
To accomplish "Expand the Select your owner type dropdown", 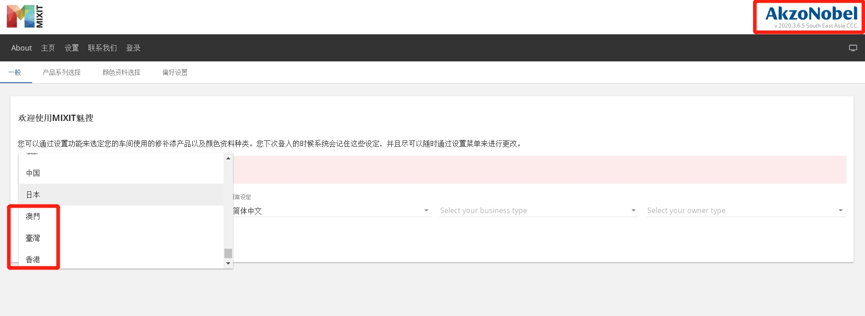I will click(745, 210).
